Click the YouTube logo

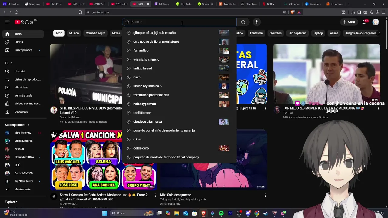(x=24, y=22)
